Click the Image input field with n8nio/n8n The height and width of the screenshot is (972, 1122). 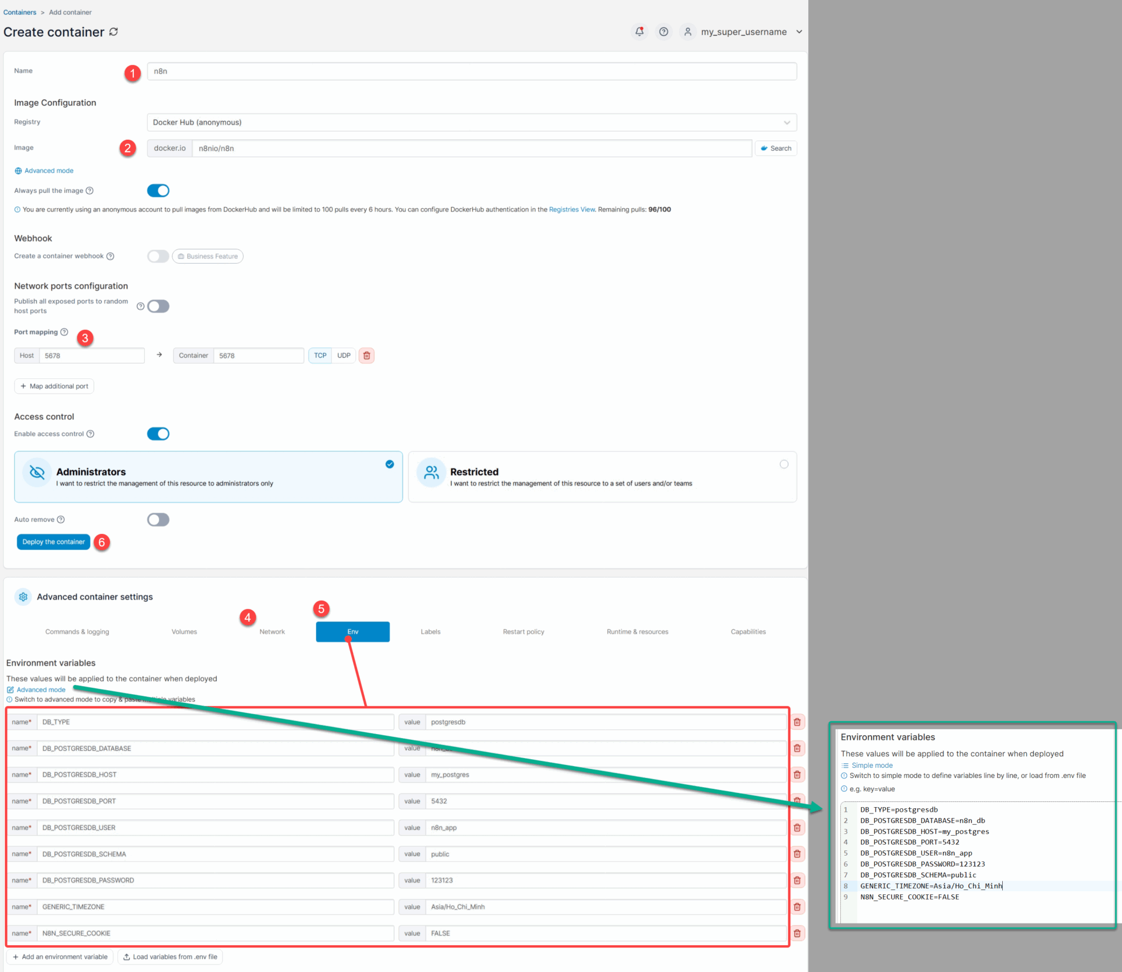point(472,148)
